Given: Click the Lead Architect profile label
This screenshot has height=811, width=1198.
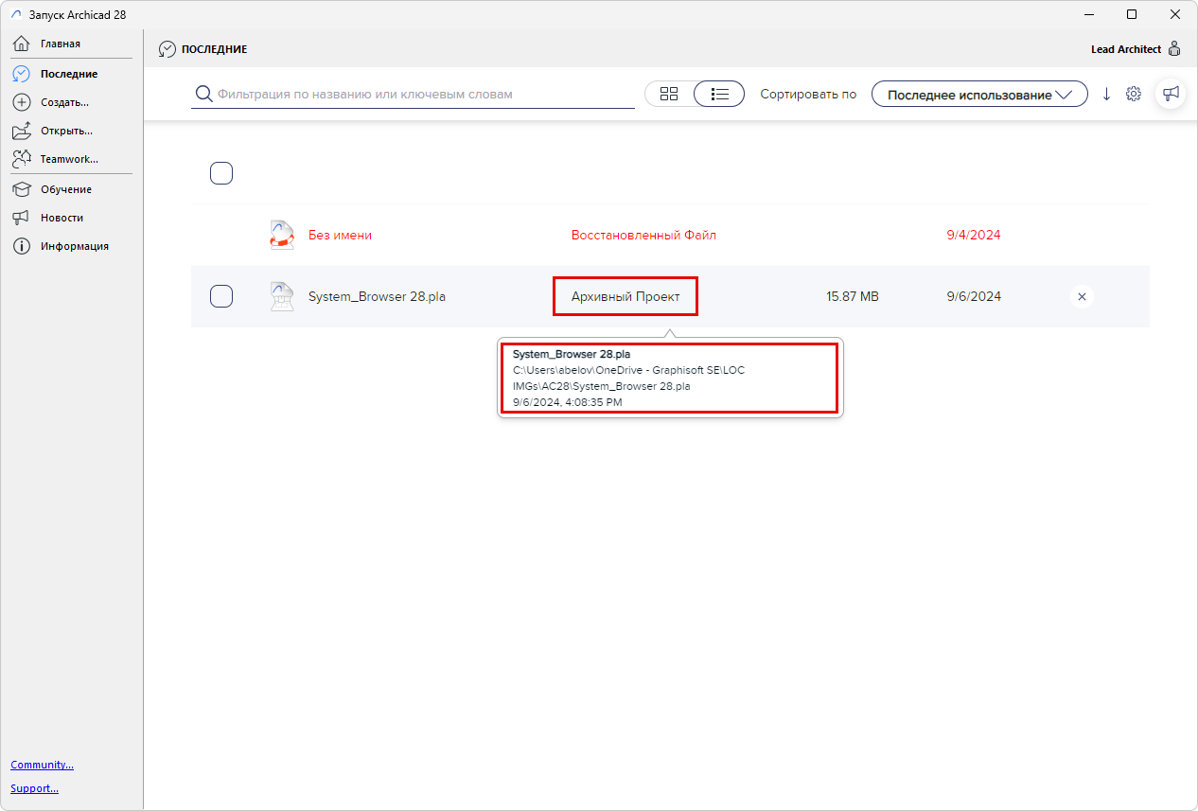Looking at the screenshot, I should [1126, 49].
